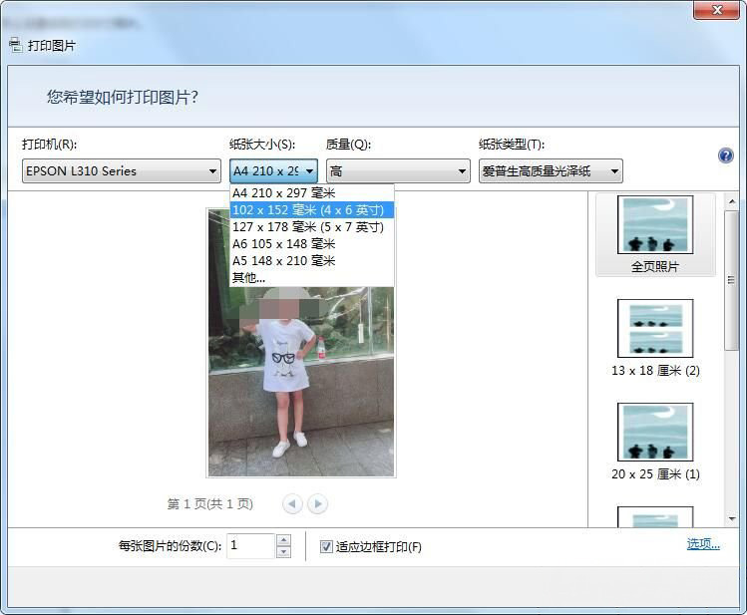Click the printer icon in title bar
747x615 pixels.
16,45
